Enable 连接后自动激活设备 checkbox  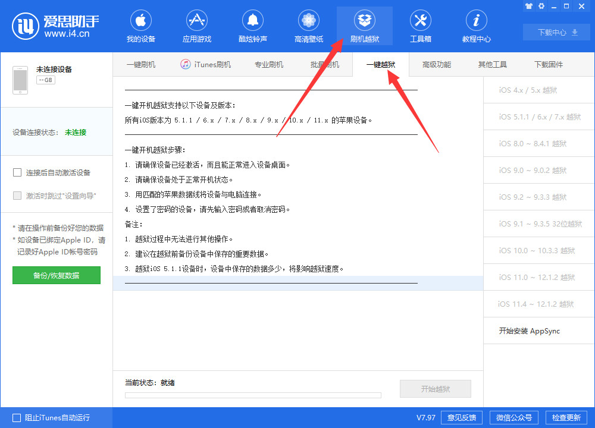click(17, 173)
